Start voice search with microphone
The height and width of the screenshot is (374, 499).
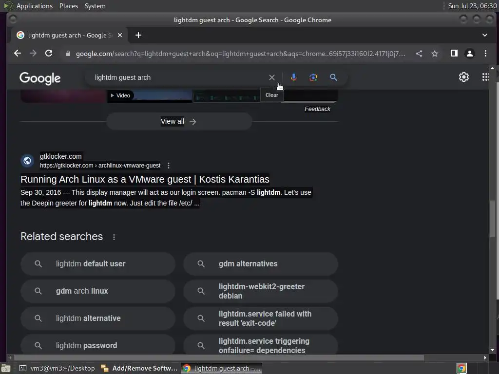[x=294, y=77]
